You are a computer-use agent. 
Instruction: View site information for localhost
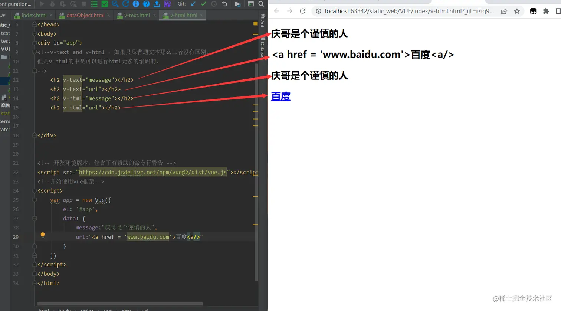pyautogui.click(x=318, y=11)
